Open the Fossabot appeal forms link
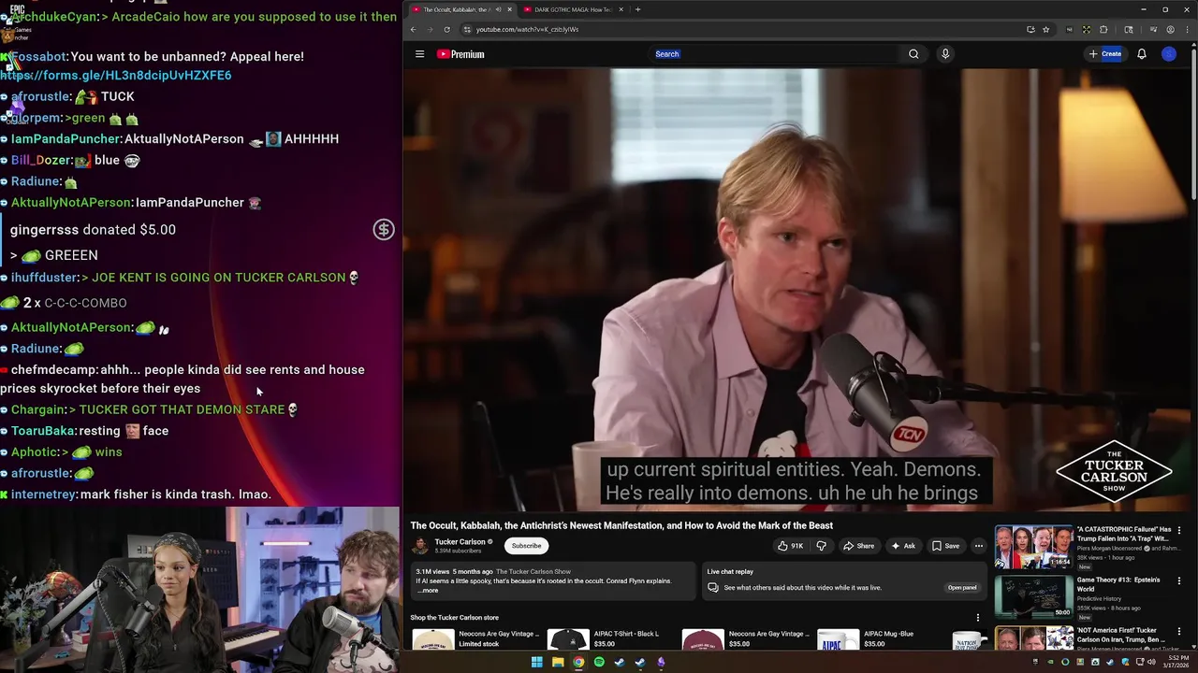Viewport: 1198px width, 673px height. [116, 75]
